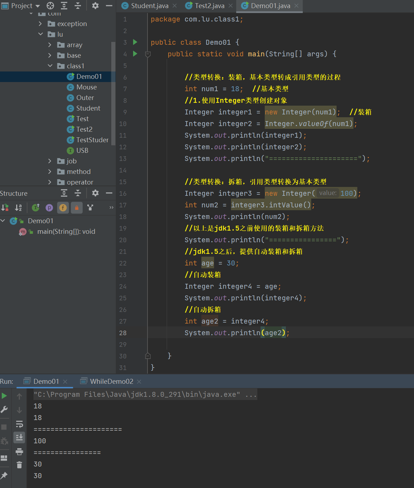
Task: Switch to the Test2.java editor tab
Action: (209, 6)
